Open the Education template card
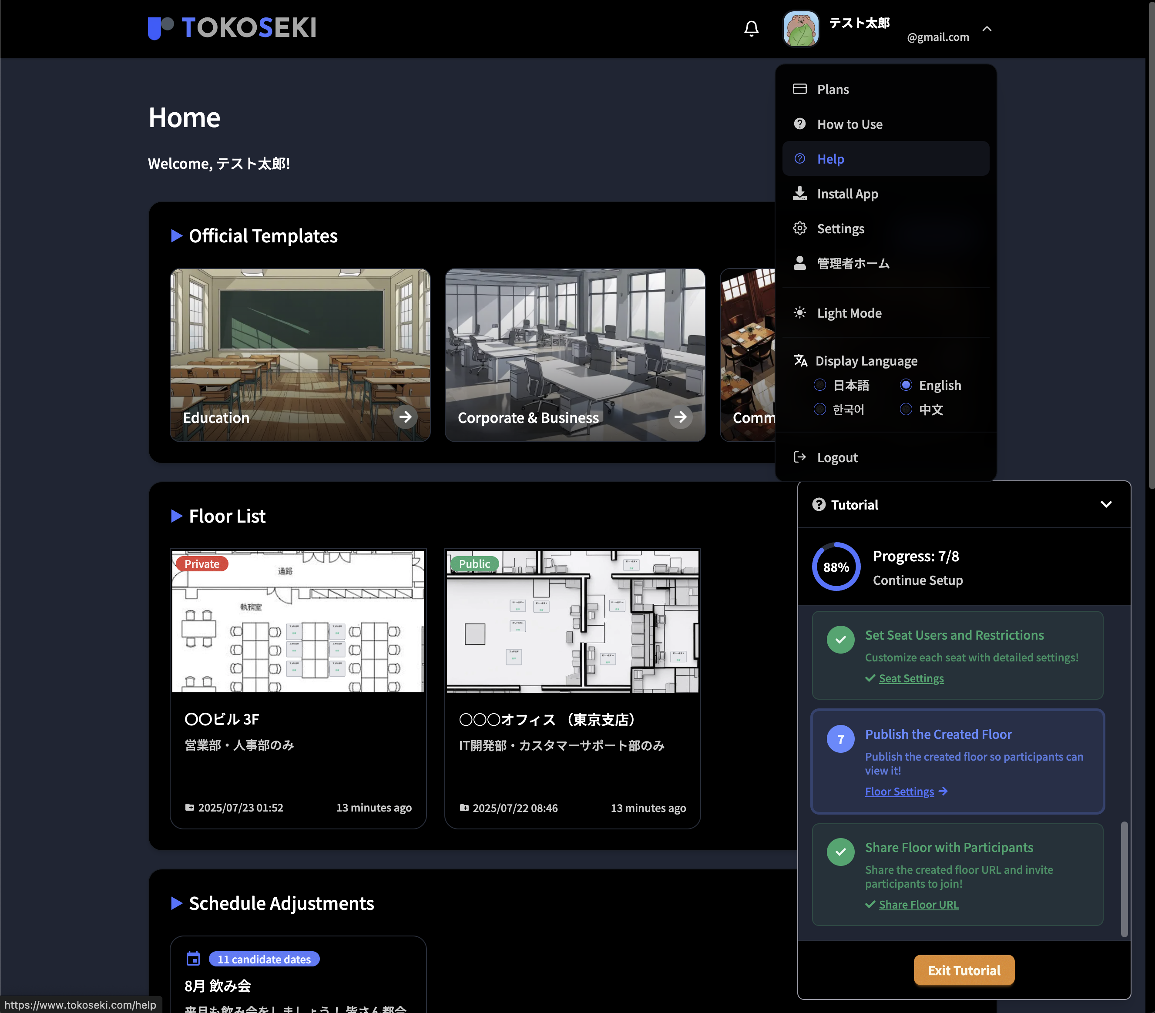This screenshot has width=1155, height=1013. (300, 355)
